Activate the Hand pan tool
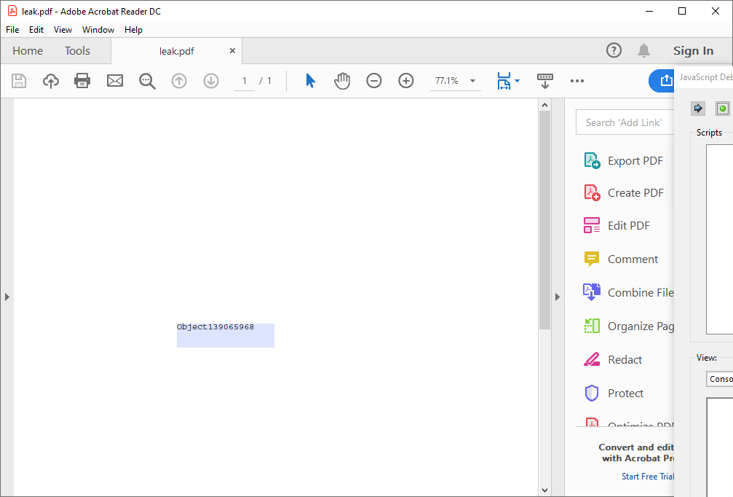The image size is (733, 497). pos(342,81)
